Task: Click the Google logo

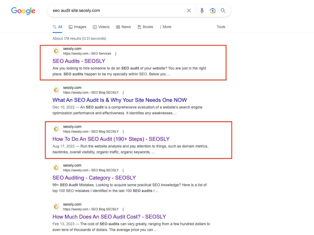Action: pos(23,11)
